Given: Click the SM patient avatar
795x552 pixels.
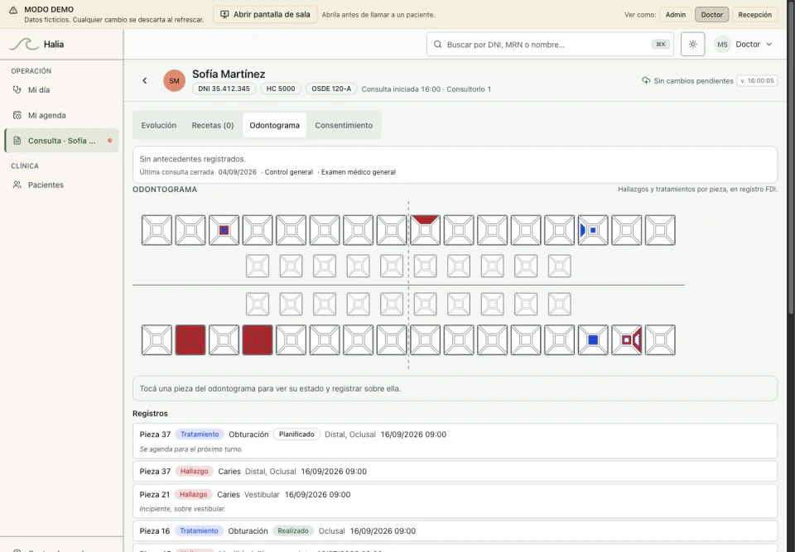Looking at the screenshot, I should coord(175,81).
